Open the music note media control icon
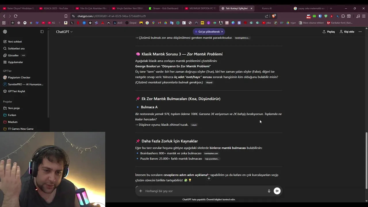368x207 pixels. [358, 16]
